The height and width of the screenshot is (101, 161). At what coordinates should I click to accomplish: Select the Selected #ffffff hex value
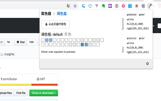[x=132, y=15]
